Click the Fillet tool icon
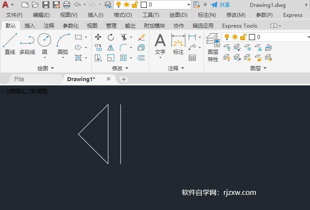This screenshot has height=210, width=310. 123,47
